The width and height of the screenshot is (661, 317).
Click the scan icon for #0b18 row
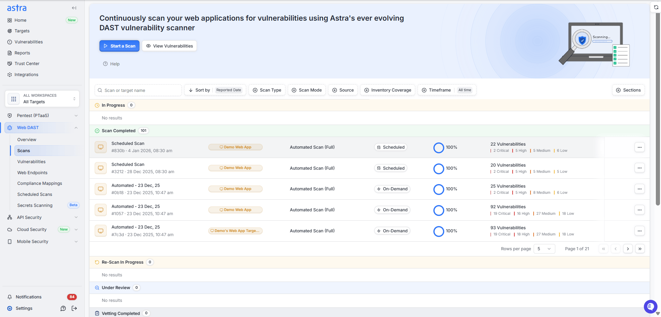click(101, 189)
